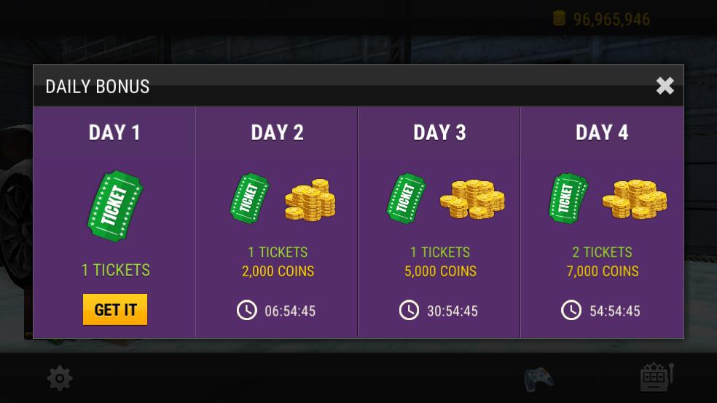Click the 7,000 COINS reward text
This screenshot has width=717, height=403.
pos(603,271)
